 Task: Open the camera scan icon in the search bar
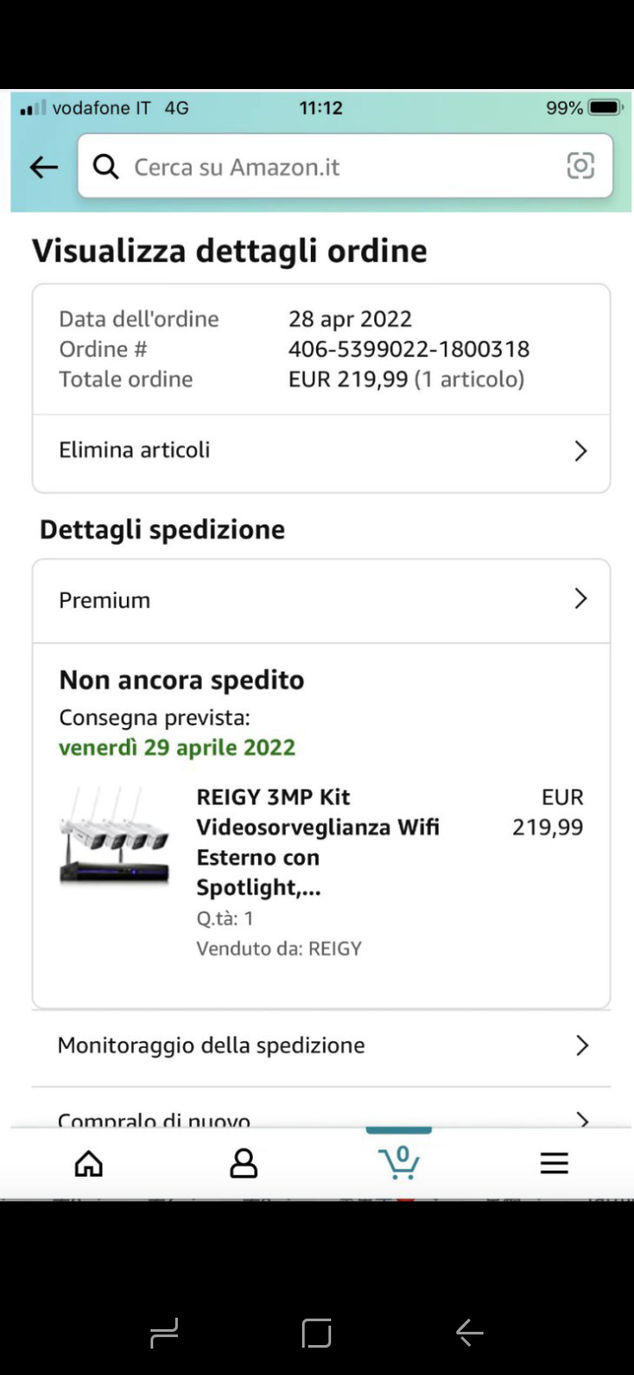(x=580, y=166)
